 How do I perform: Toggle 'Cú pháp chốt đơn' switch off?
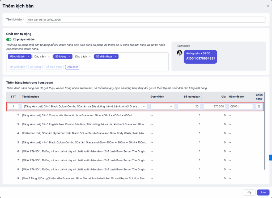coord(9,40)
